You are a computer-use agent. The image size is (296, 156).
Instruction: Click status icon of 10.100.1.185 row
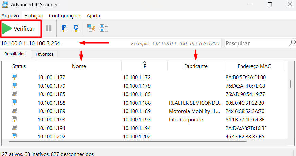(x=14, y=94)
